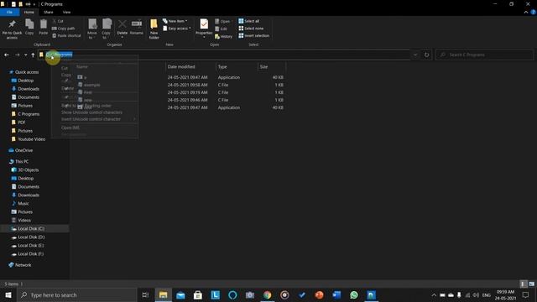Click the Rename icon in ribbon
537x302 pixels.
coord(136,24)
